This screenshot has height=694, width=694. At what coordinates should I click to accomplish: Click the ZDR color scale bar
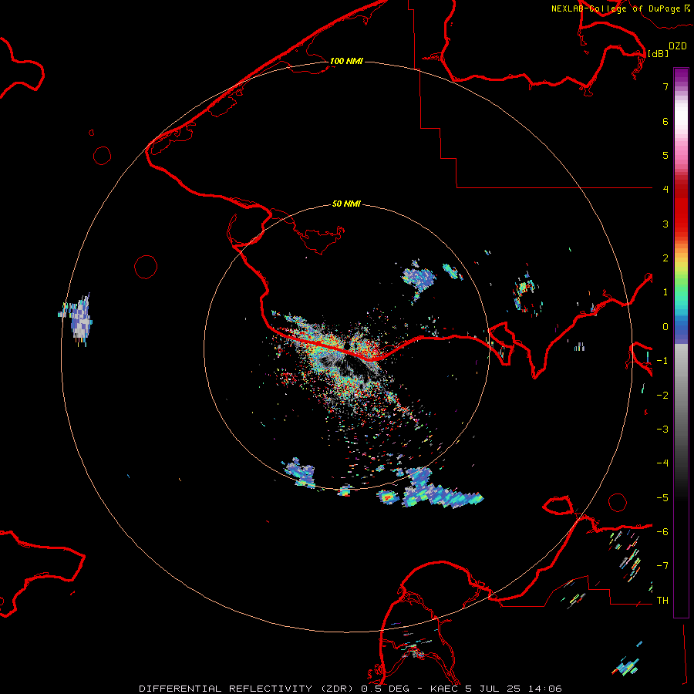(681, 342)
